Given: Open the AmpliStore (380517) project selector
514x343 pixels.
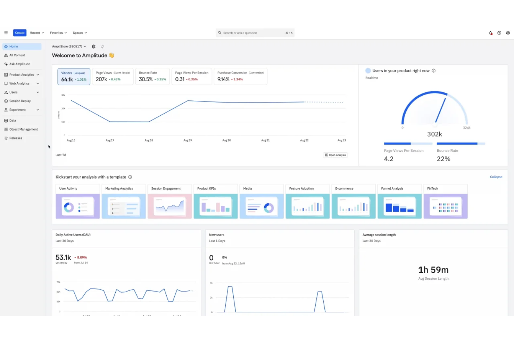Looking at the screenshot, I should click(69, 46).
